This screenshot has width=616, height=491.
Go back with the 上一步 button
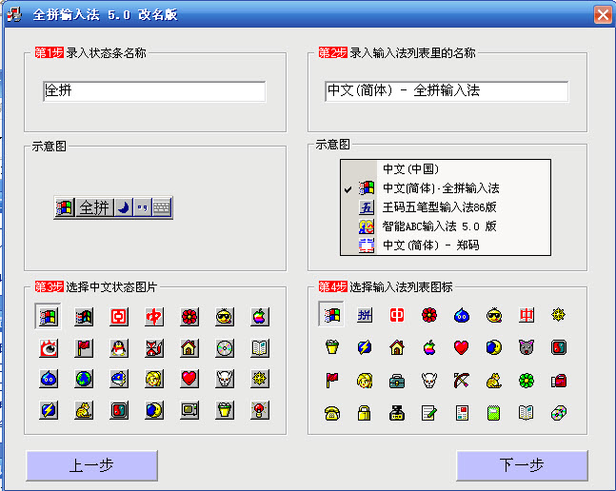pyautogui.click(x=92, y=465)
